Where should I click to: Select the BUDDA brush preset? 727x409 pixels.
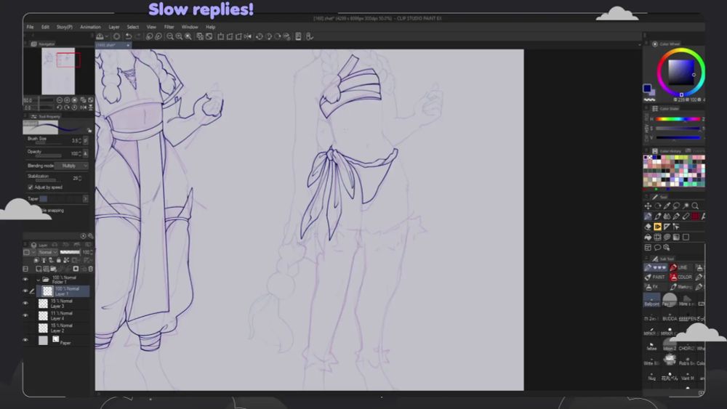(670, 315)
